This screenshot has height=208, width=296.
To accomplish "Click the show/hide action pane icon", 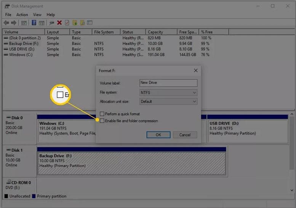I will coord(42,23).
